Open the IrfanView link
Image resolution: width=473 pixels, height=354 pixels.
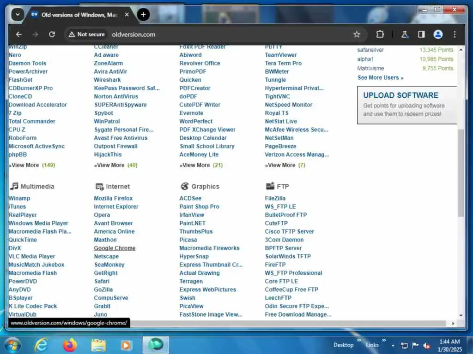coord(192,215)
